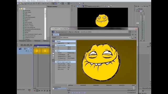Image resolution: width=168 pixels, height=94 pixels.
Task: Click the Delete Preset X icon
Action: pyautogui.click(x=135, y=38)
